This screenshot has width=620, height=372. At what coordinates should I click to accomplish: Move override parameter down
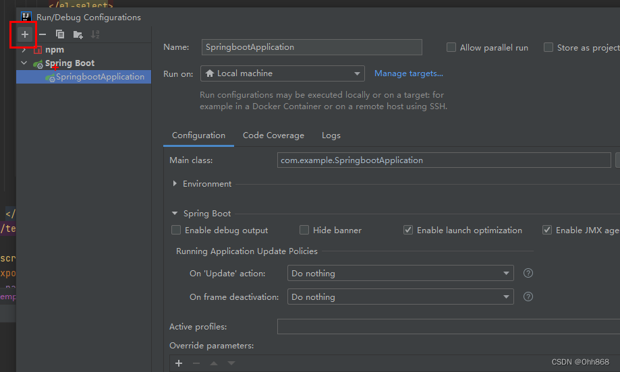(231, 363)
